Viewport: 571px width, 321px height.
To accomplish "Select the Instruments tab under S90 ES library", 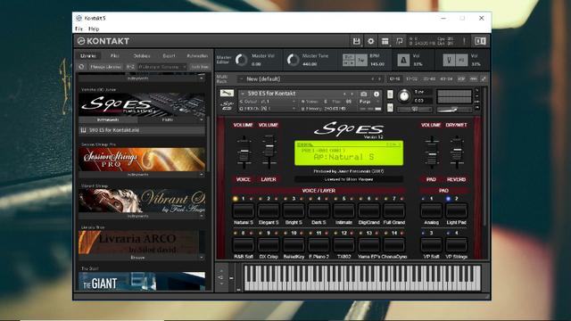I will coord(108,119).
